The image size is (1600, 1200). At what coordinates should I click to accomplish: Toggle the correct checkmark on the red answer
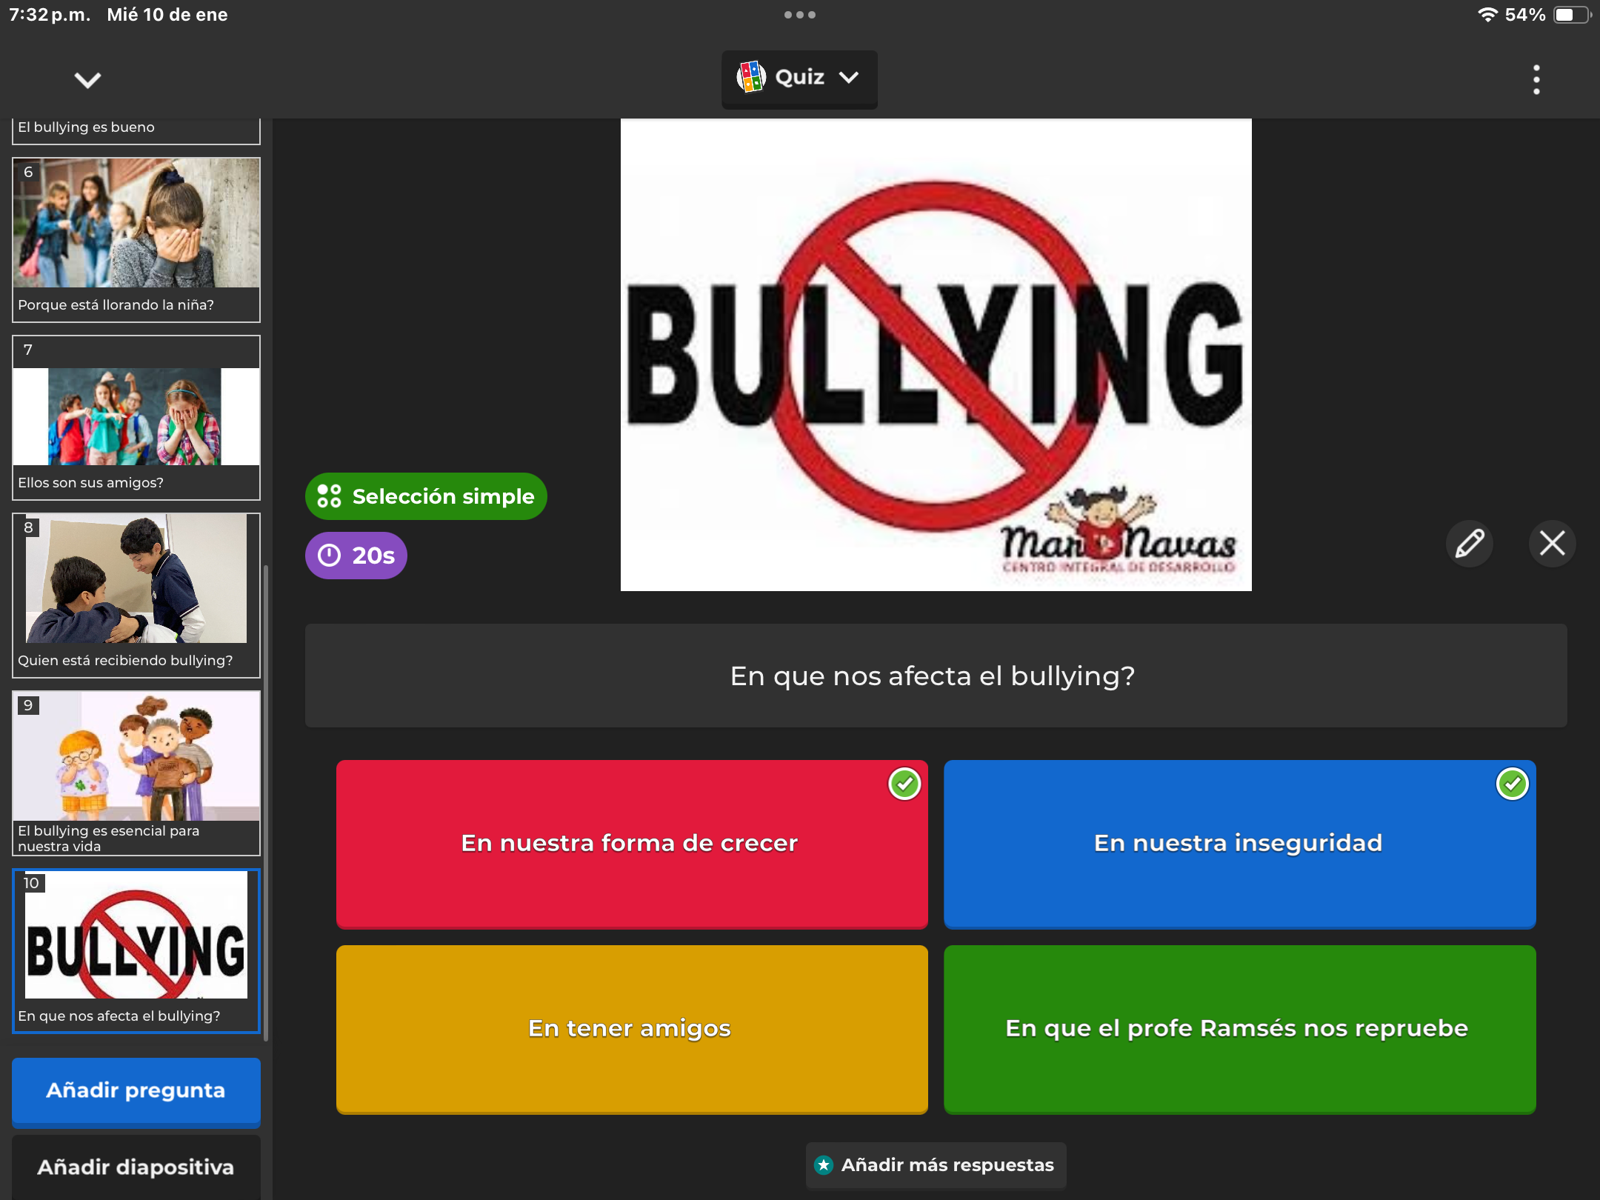[904, 784]
